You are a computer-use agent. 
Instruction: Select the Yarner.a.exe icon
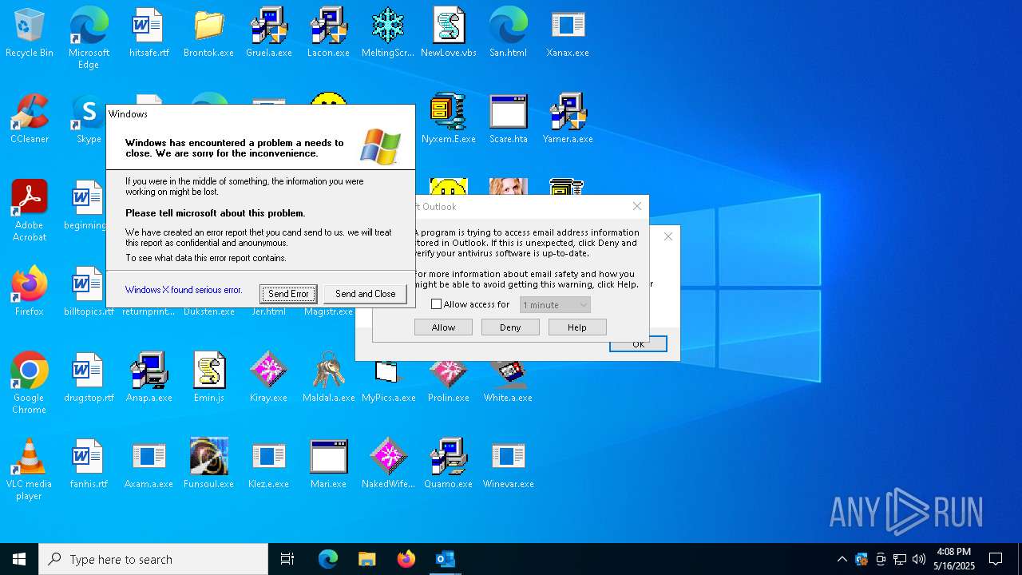click(568, 119)
